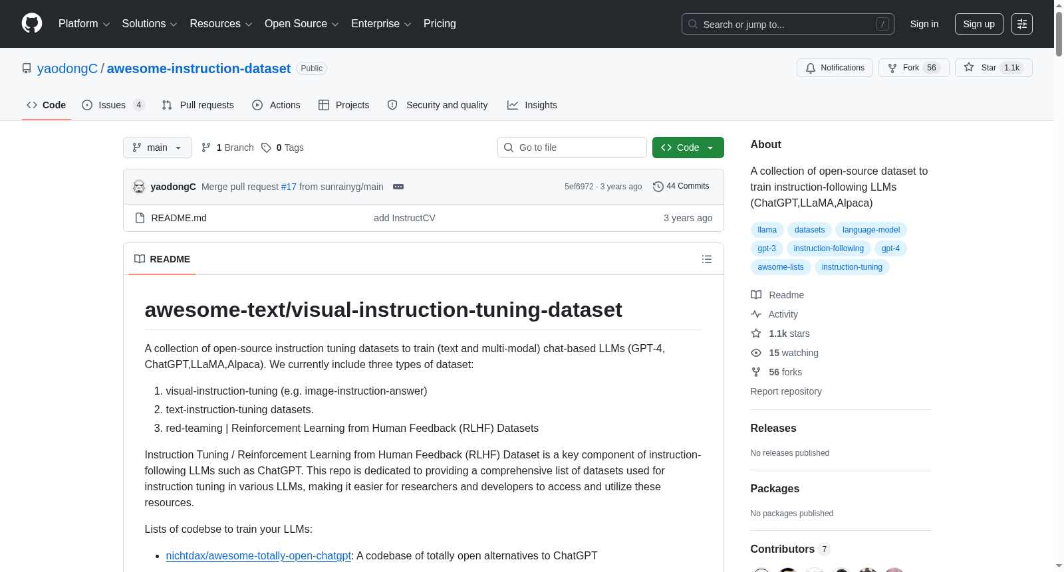The height and width of the screenshot is (572, 1064).
Task: Open the README outline icon
Action: coord(707,259)
